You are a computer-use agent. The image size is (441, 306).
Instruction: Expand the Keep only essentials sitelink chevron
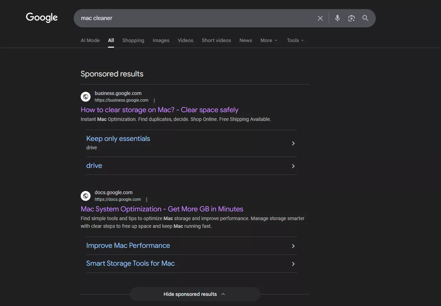click(x=293, y=143)
